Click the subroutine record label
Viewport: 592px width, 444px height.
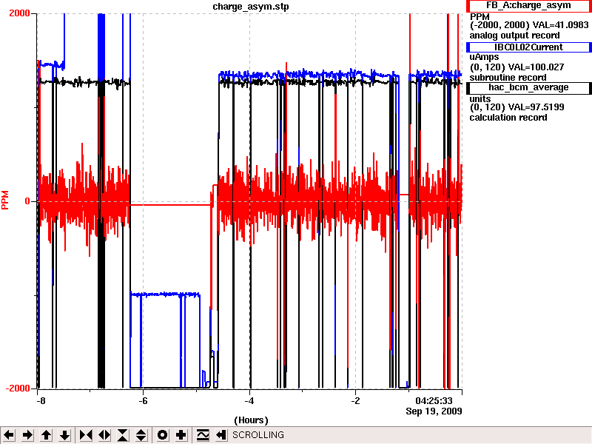tap(508, 78)
